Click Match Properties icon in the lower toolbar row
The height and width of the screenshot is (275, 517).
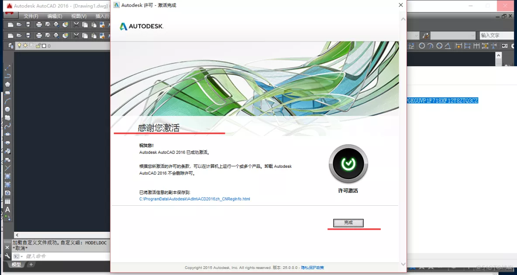point(103,36)
